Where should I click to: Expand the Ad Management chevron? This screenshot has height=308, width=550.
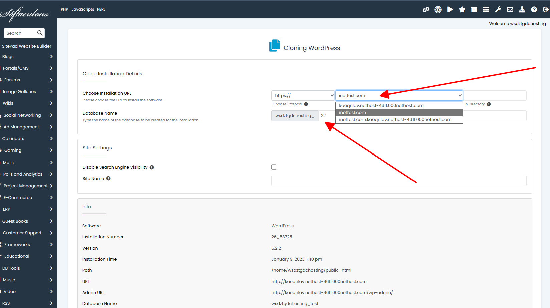(x=51, y=127)
